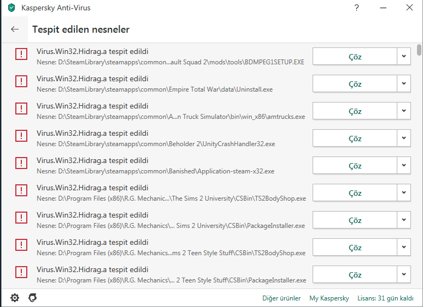The image size is (423, 307).
Task: Resolve the Banished Application-steam-x32.exe threat
Action: click(355, 165)
